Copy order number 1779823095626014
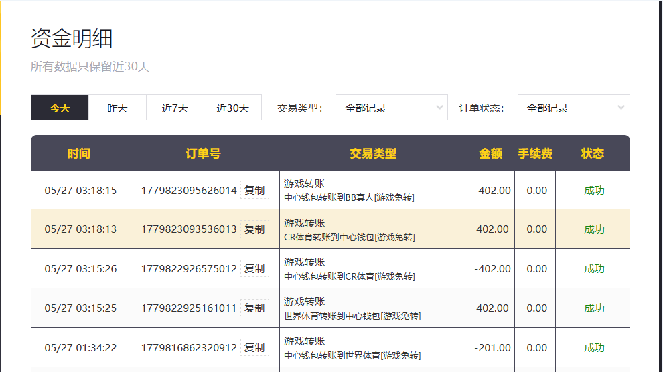The height and width of the screenshot is (372, 663). point(254,191)
